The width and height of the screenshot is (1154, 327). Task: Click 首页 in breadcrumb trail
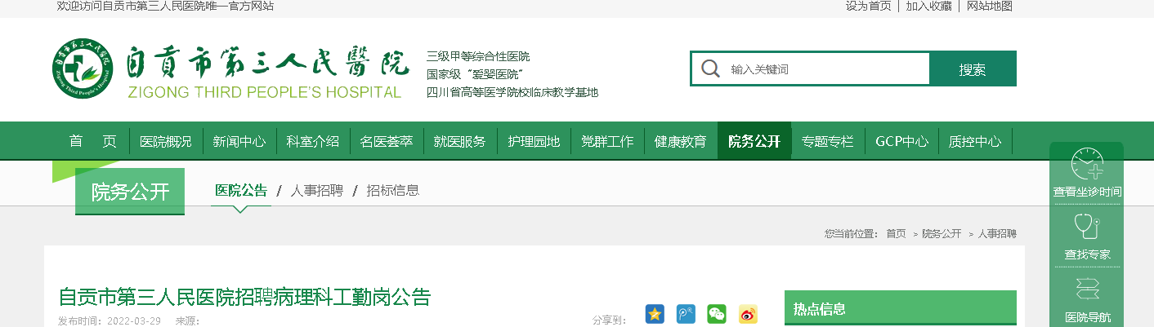[896, 233]
